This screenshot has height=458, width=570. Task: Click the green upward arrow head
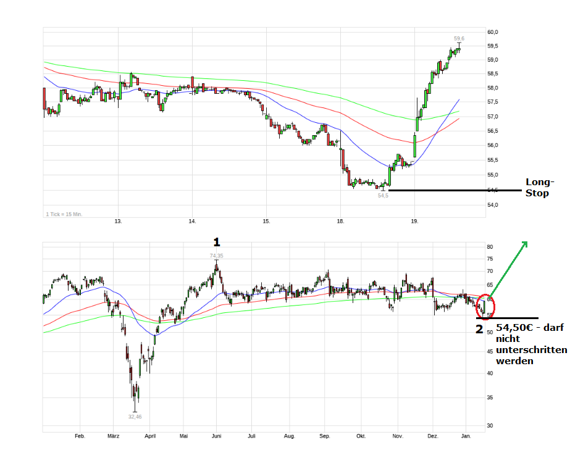(524, 244)
